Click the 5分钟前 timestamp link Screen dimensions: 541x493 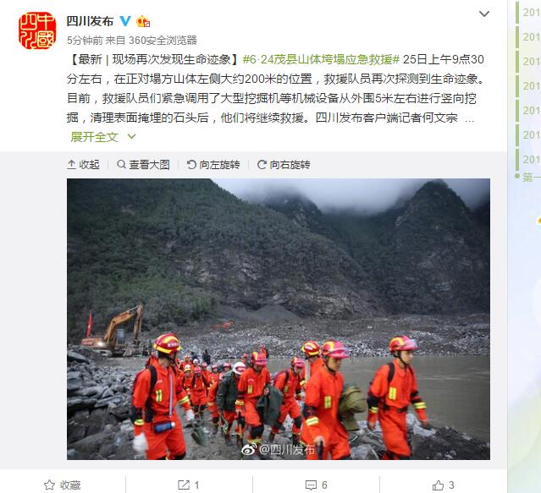[x=85, y=41]
